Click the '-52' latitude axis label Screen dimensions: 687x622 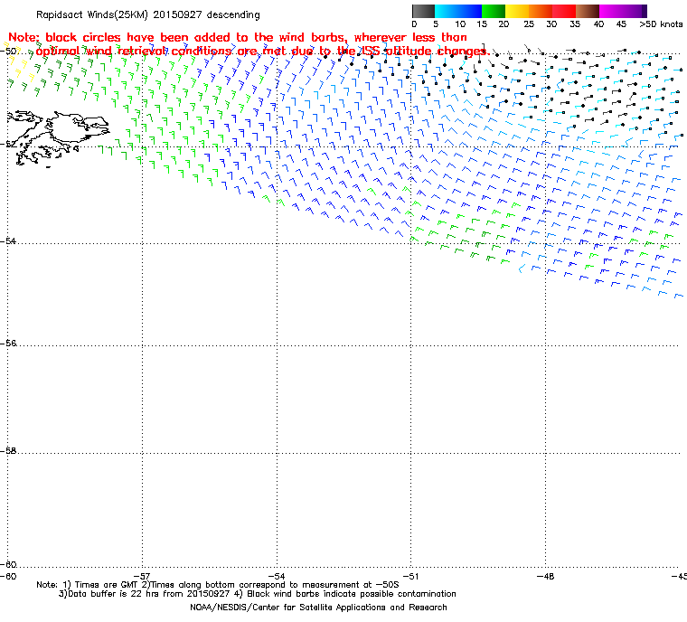[8, 145]
